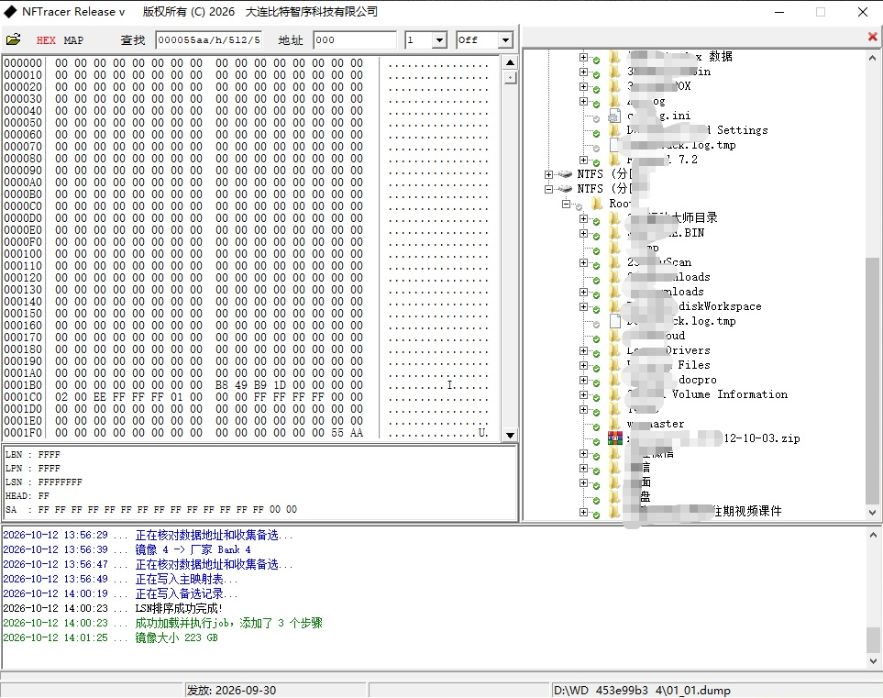Click the search field containing 000055aa/h/512/5

click(209, 40)
